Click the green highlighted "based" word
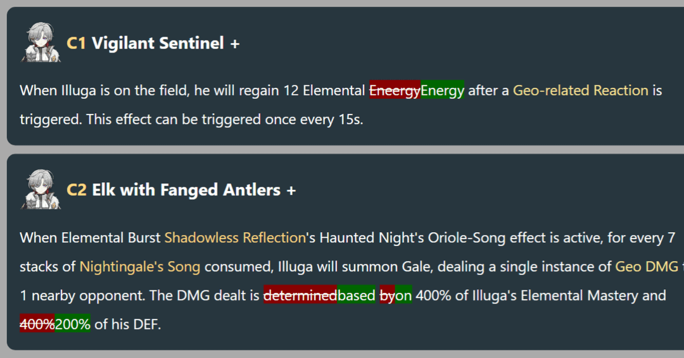The image size is (684, 358). tap(356, 295)
